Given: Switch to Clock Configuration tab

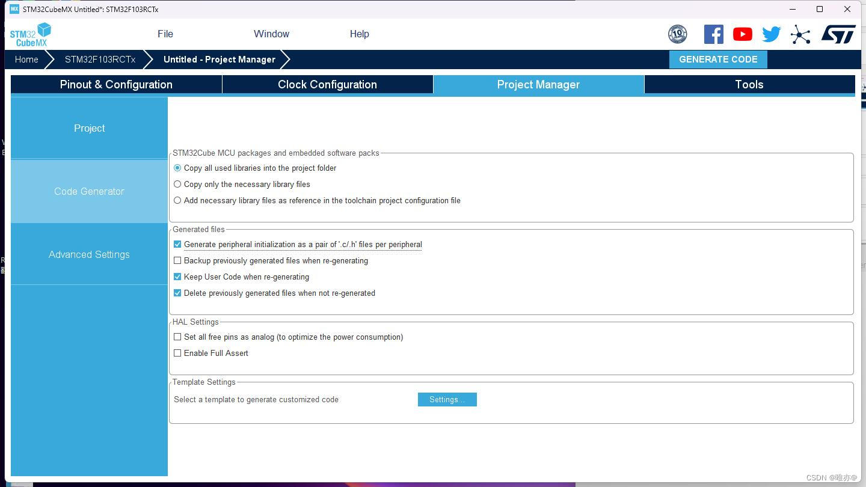Looking at the screenshot, I should [x=327, y=84].
